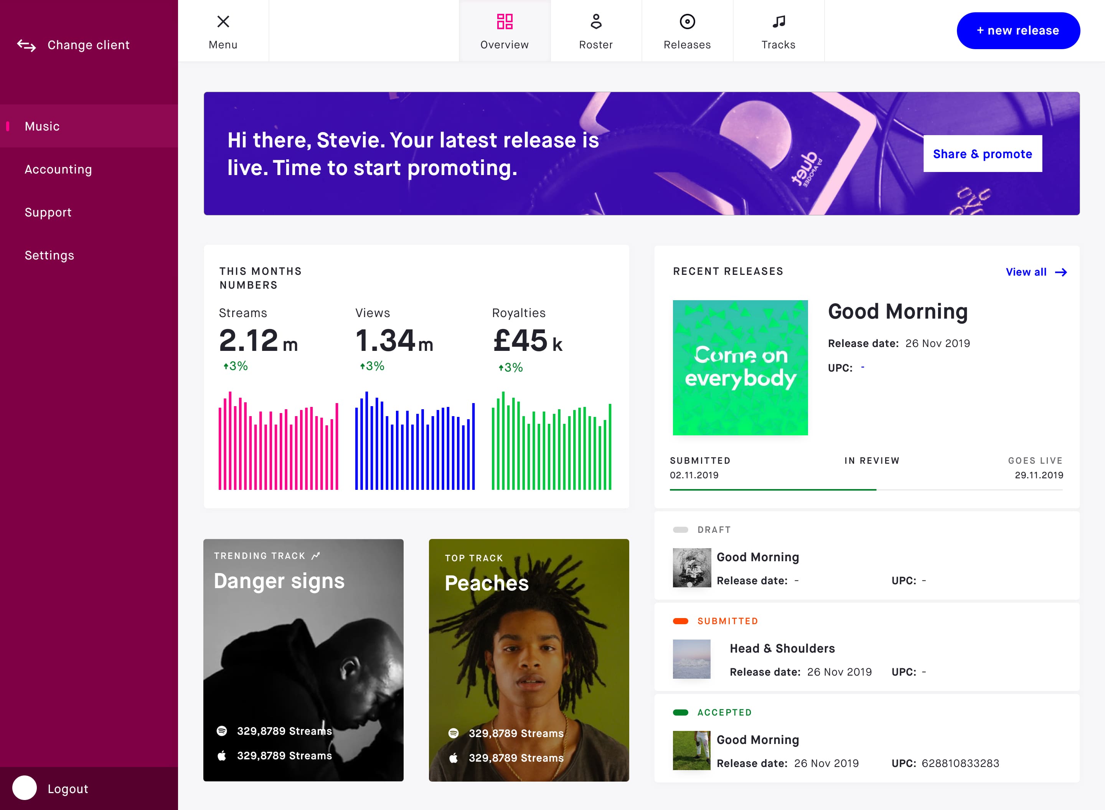Click the user avatar next to Logout
Screen dimensions: 1105x810
[25, 788]
